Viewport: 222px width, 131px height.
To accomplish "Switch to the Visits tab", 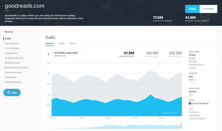I will pos(61,43).
